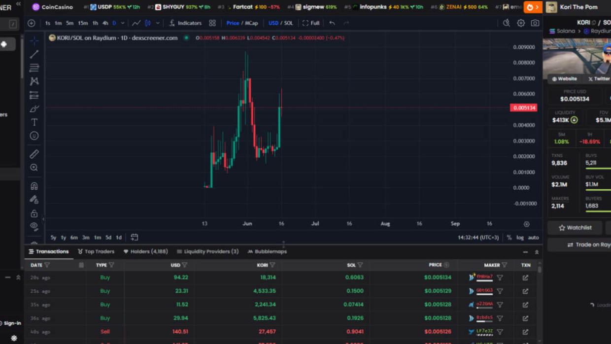Select the XABCD pattern tool

click(34, 81)
